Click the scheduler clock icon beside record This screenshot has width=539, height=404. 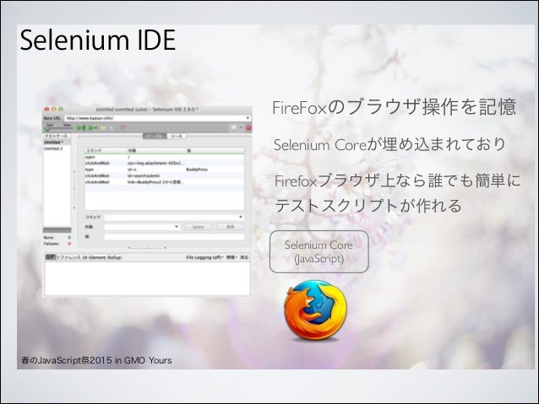[x=234, y=127]
